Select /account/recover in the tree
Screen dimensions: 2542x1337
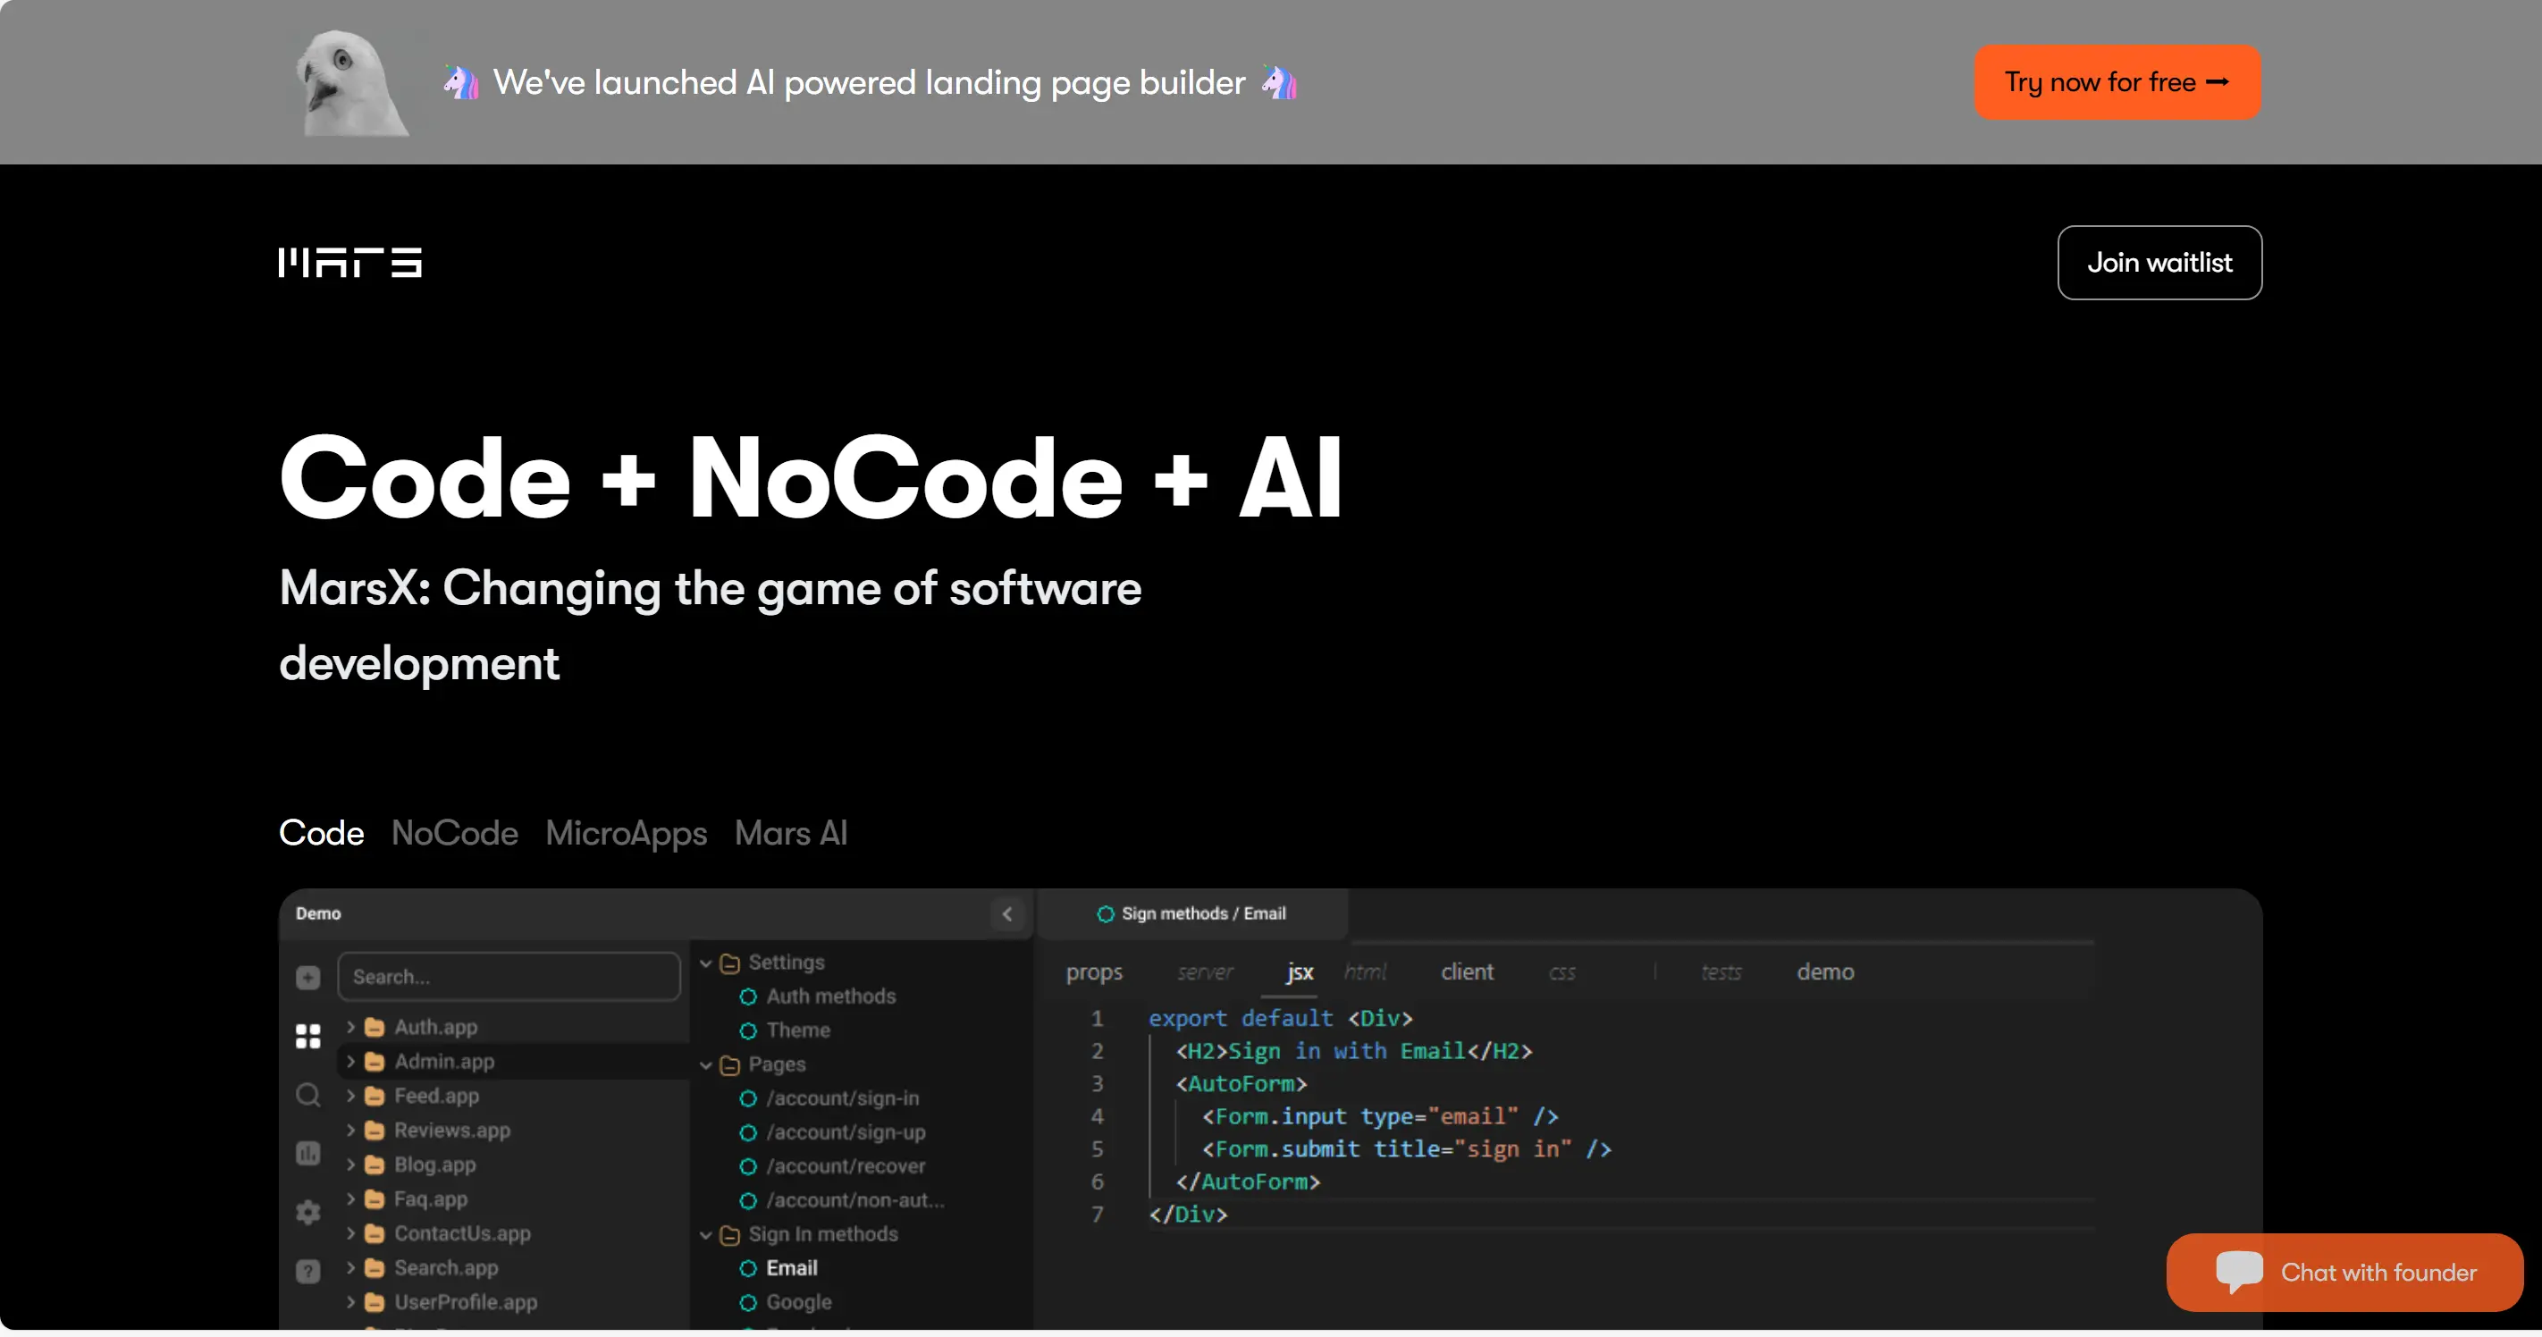click(846, 1166)
